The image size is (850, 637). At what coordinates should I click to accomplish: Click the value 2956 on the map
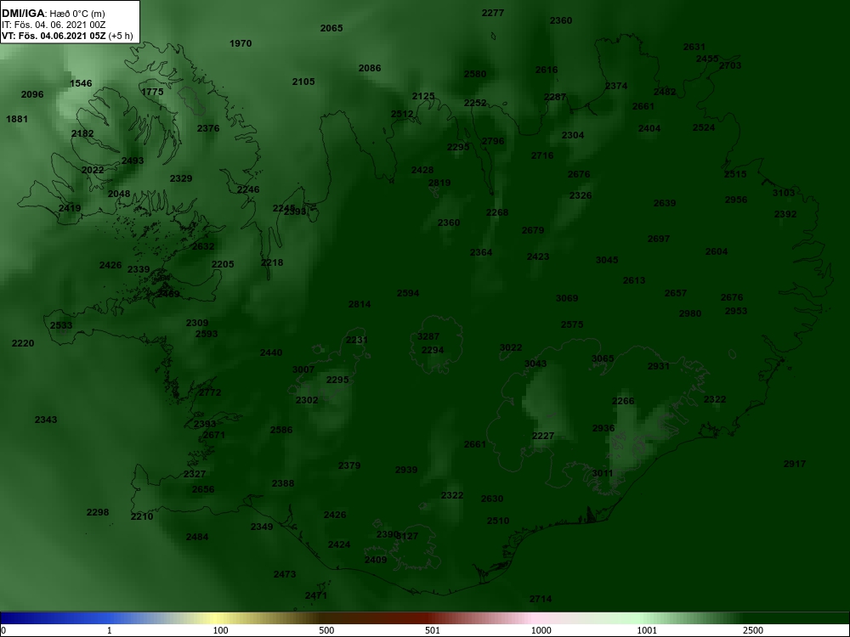(x=736, y=200)
